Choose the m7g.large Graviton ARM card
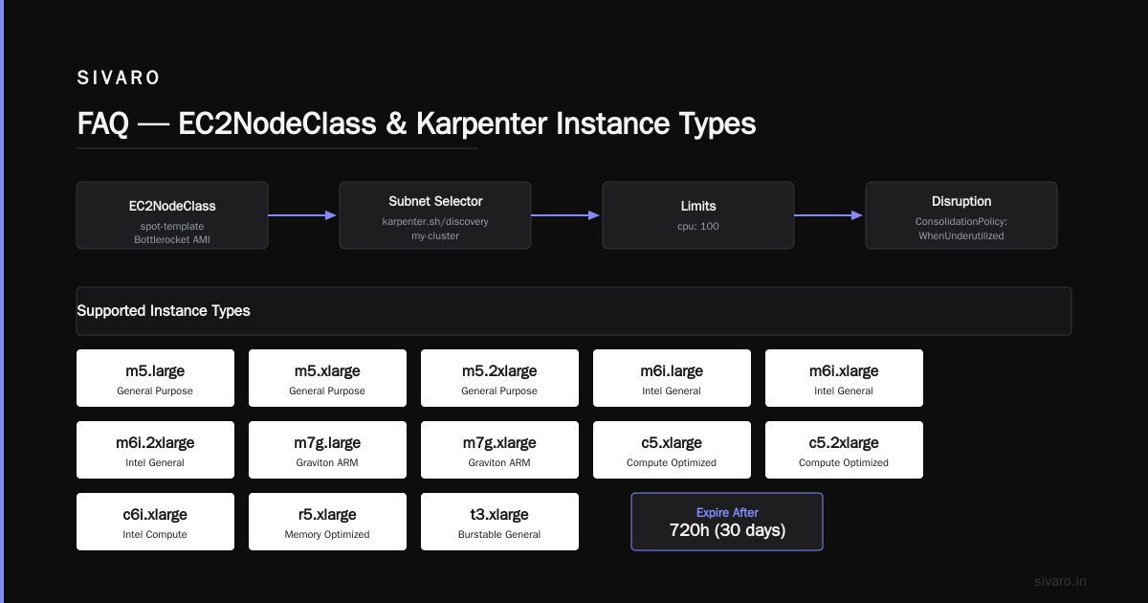Screen dimensions: 1148x603 click(x=327, y=450)
